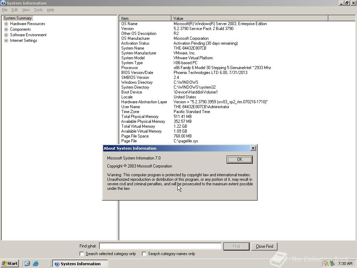Image resolution: width=357 pixels, height=268 pixels.
Task: Click the System Information title bar icon
Action: pos(3,3)
